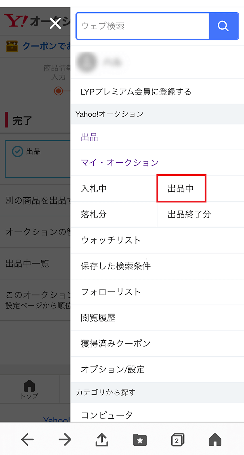Open 出品終了分 list

[201, 214]
